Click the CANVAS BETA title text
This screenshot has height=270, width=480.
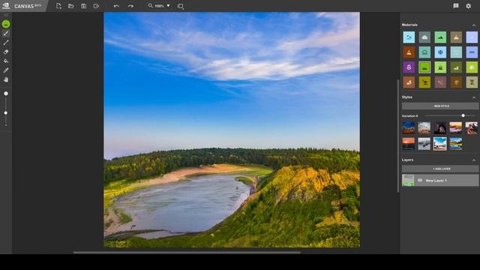click(x=28, y=6)
